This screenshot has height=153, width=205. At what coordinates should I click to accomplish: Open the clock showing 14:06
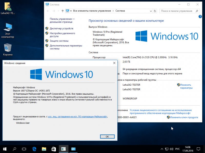[188, 149]
